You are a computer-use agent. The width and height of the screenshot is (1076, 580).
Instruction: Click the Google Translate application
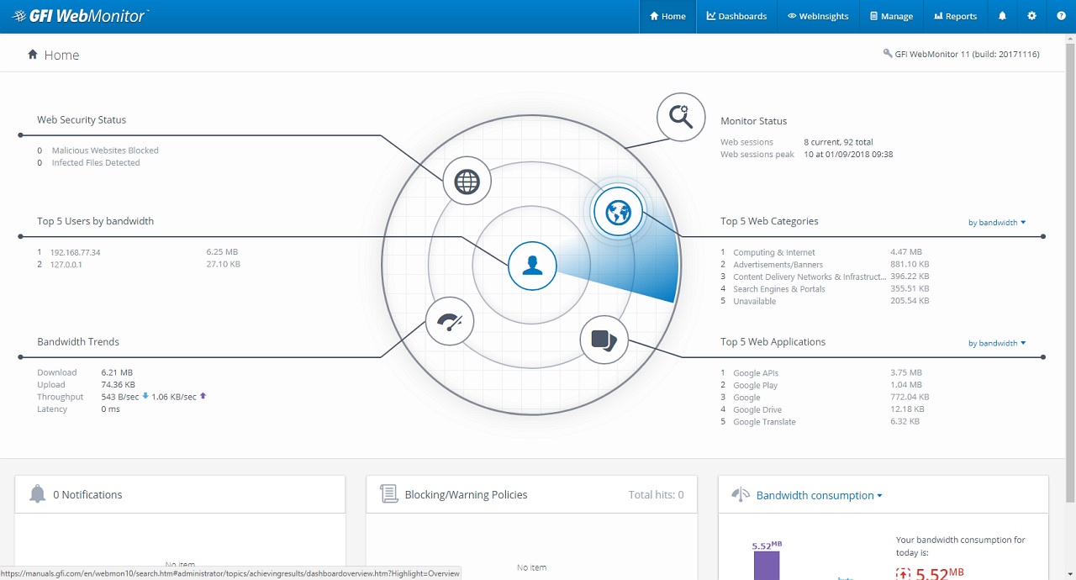[764, 422]
